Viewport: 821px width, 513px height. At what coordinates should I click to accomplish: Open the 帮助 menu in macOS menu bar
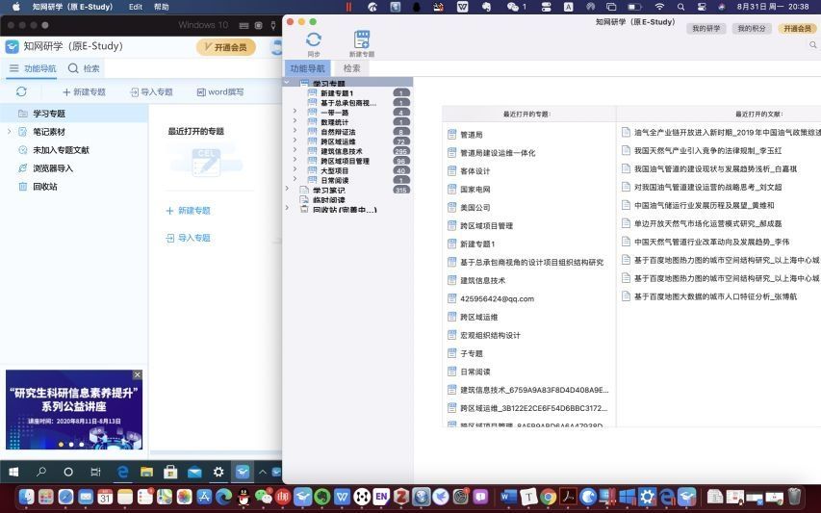click(162, 7)
